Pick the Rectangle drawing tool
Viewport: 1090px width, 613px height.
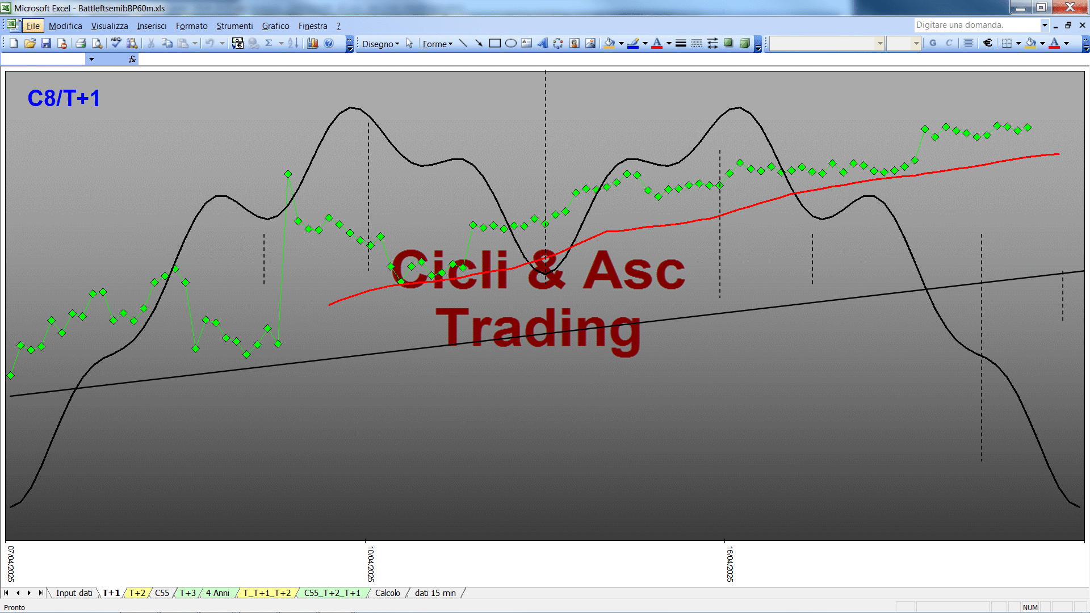point(495,43)
